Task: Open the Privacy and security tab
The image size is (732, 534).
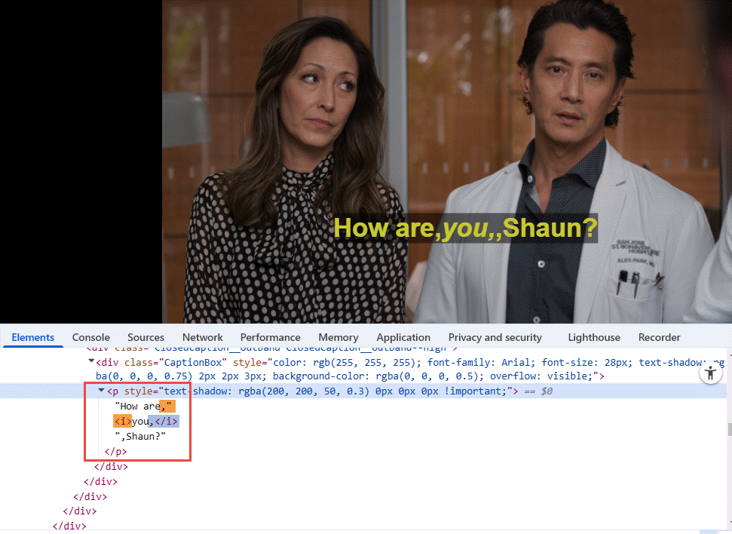Action: tap(495, 337)
